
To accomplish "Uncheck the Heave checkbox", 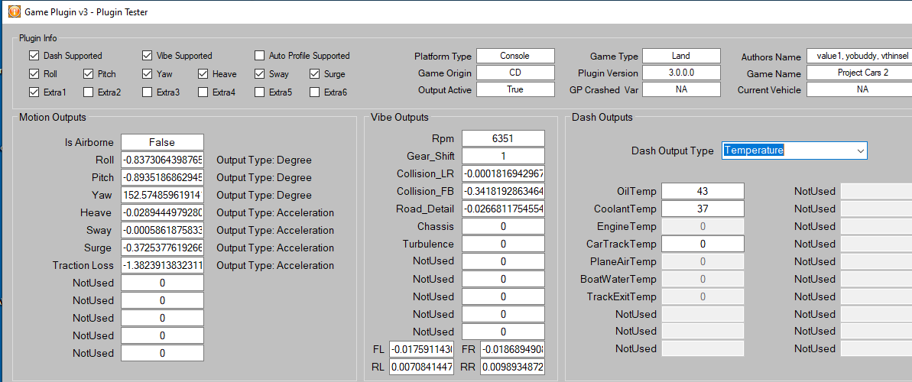I will (x=203, y=74).
